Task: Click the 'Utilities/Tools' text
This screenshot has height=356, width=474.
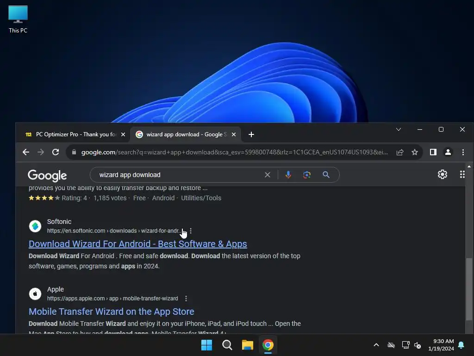Action: [201, 198]
